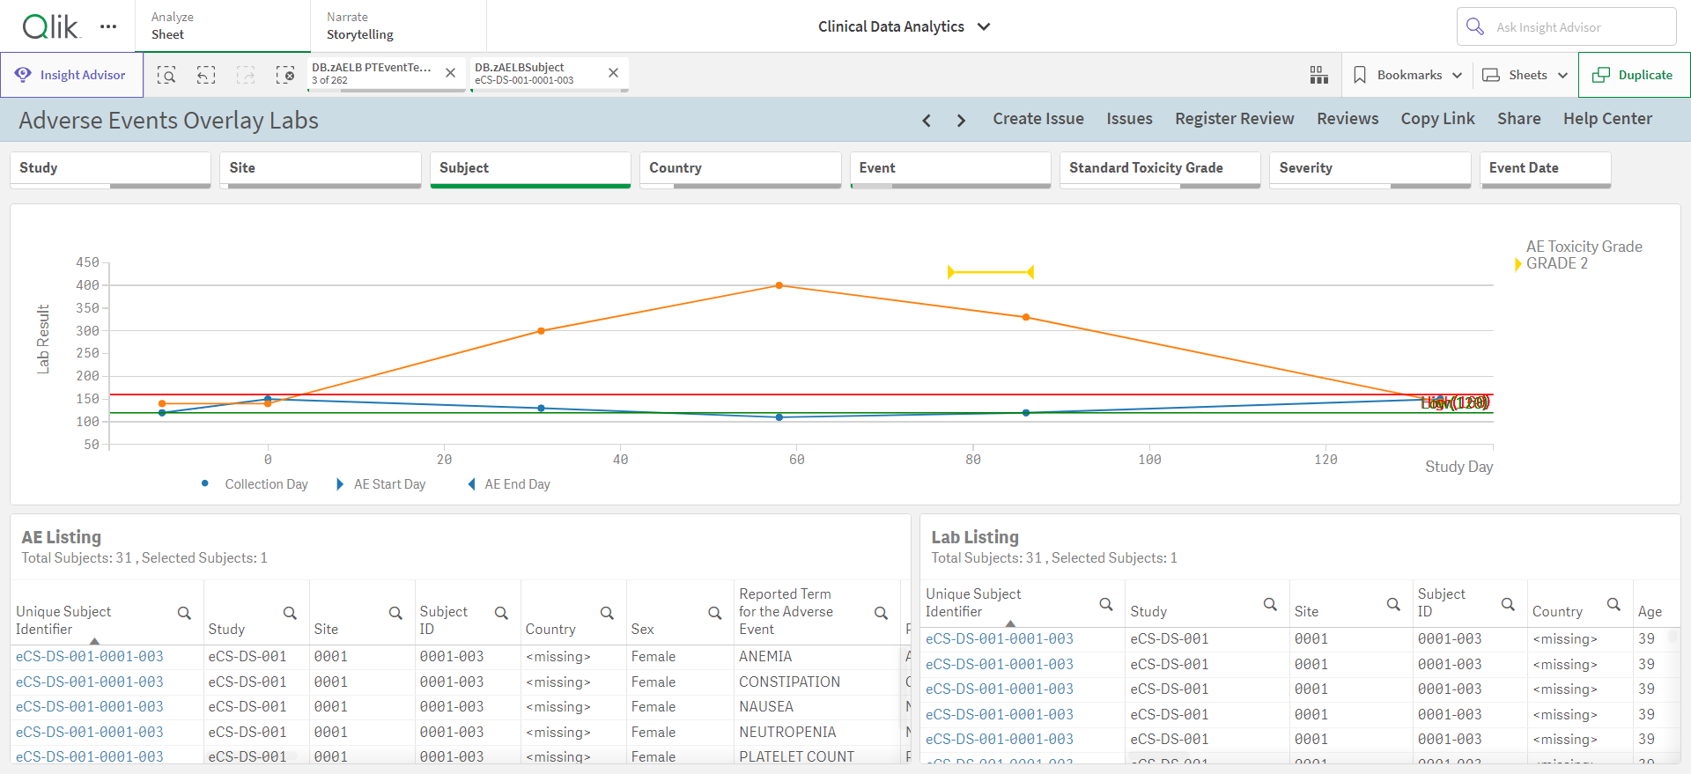Screen dimensions: 1691x774
Task: Go to the previous sheet arrow
Action: click(x=927, y=120)
